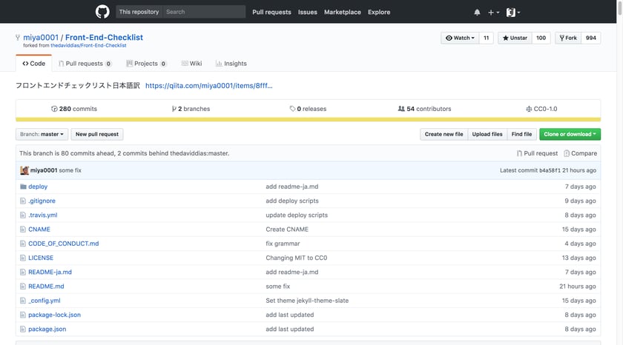Open the 54 contributors link
This screenshot has width=623, height=345.
424,109
